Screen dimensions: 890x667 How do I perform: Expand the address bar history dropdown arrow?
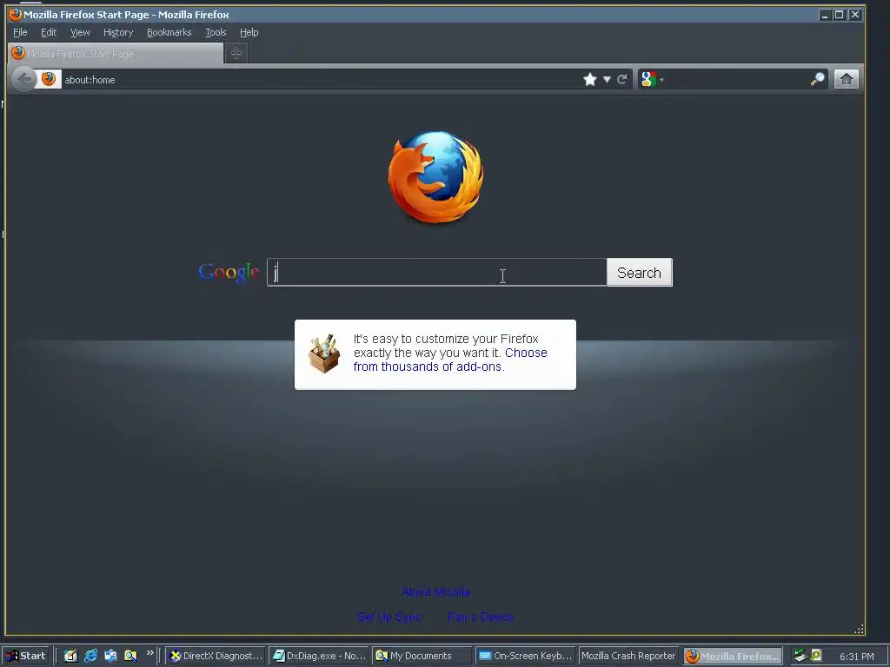[x=607, y=80]
